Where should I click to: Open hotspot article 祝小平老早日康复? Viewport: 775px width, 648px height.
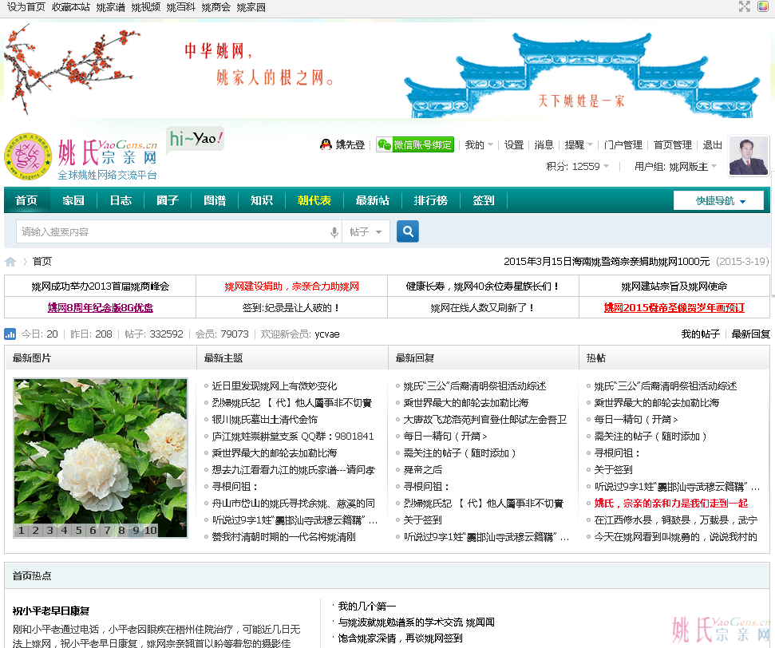click(51, 611)
